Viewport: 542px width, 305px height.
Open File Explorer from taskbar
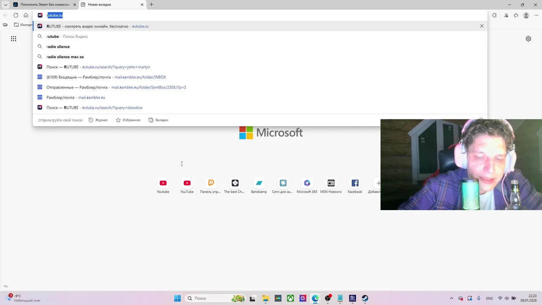click(x=265, y=298)
